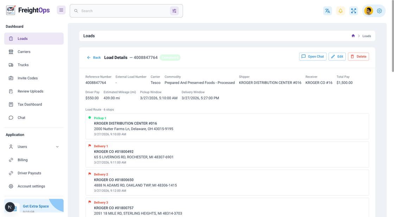Select Delivery 3 KROGER CO #01800757
The image size is (394, 217).
[x=227, y=208]
